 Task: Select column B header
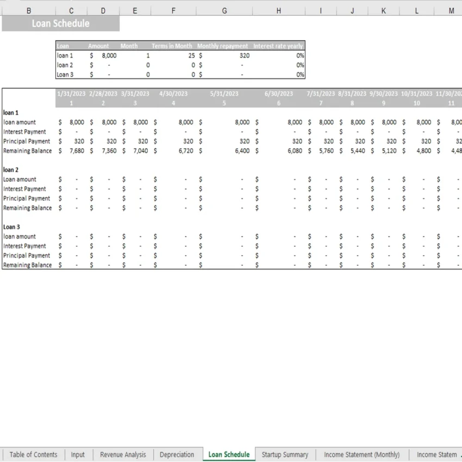[28, 10]
